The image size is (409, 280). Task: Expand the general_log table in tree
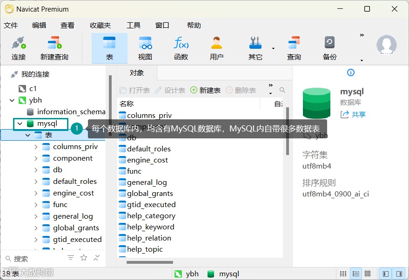coord(36,216)
